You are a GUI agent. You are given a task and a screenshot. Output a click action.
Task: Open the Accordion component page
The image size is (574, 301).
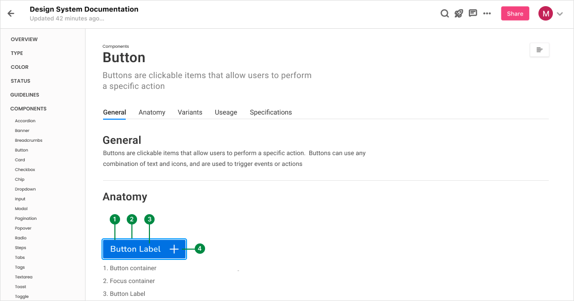(25, 121)
